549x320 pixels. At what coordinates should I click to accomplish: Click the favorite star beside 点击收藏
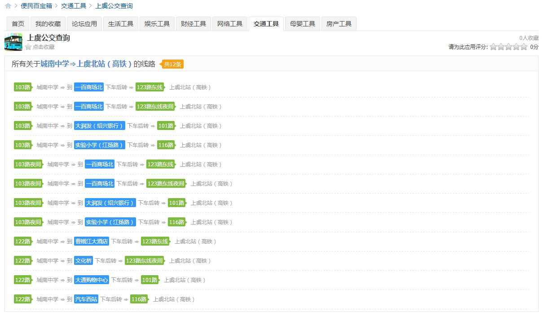pyautogui.click(x=28, y=47)
